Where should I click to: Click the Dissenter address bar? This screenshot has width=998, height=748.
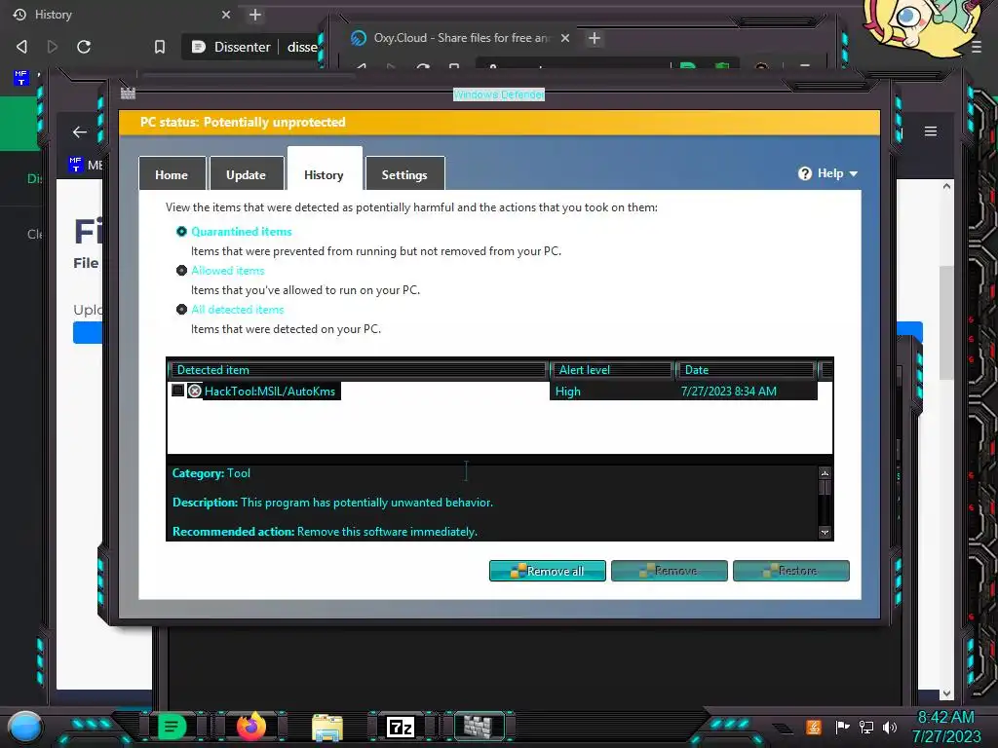[251, 47]
